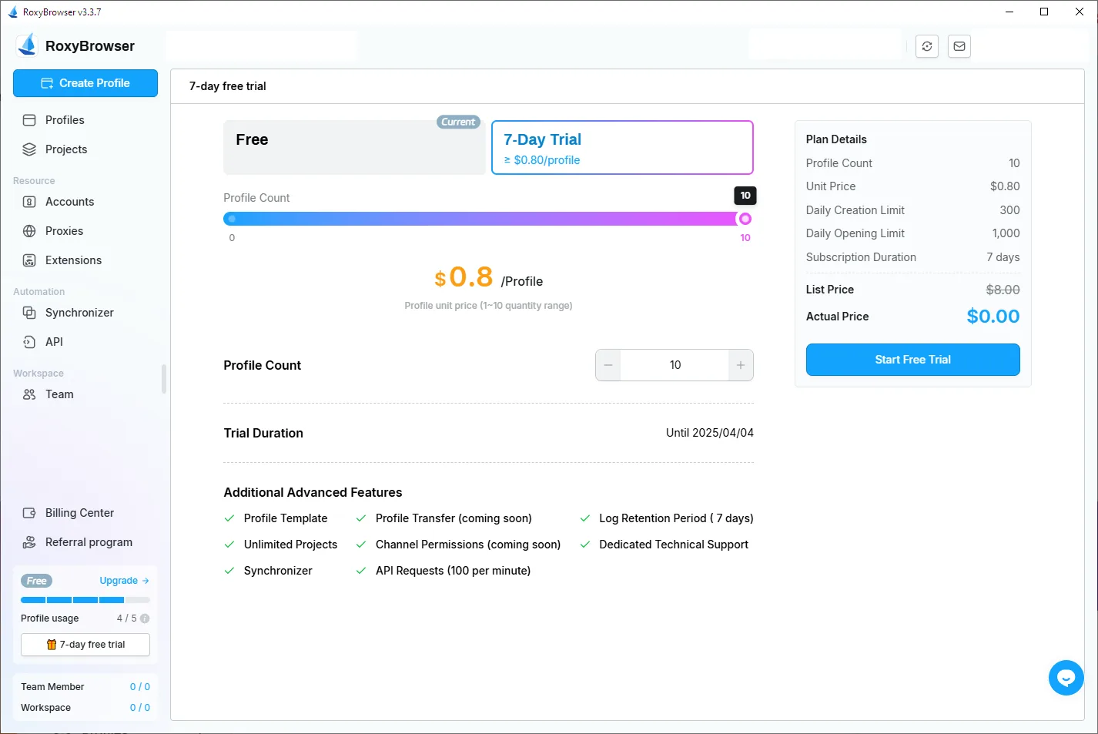1098x734 pixels.
Task: Click the refresh icon in top bar
Action: (927, 46)
